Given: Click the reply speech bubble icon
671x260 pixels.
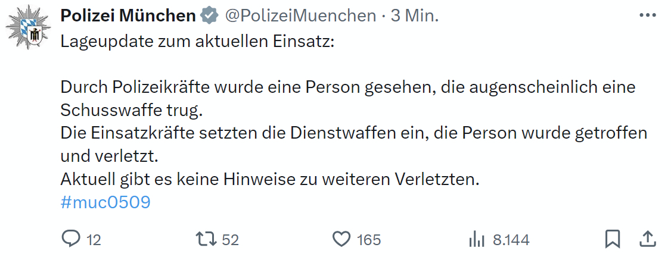Looking at the screenshot, I should pyautogui.click(x=71, y=239).
